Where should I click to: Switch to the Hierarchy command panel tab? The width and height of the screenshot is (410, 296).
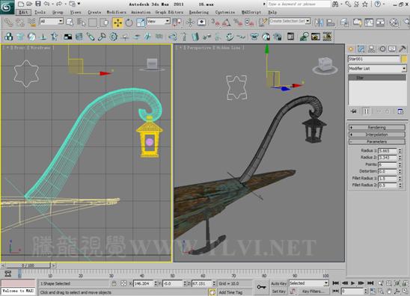point(371,49)
